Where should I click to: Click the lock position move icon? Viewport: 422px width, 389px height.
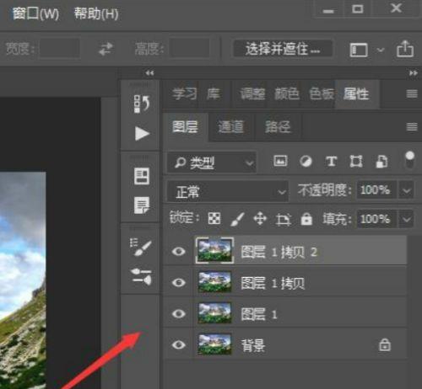click(260, 218)
